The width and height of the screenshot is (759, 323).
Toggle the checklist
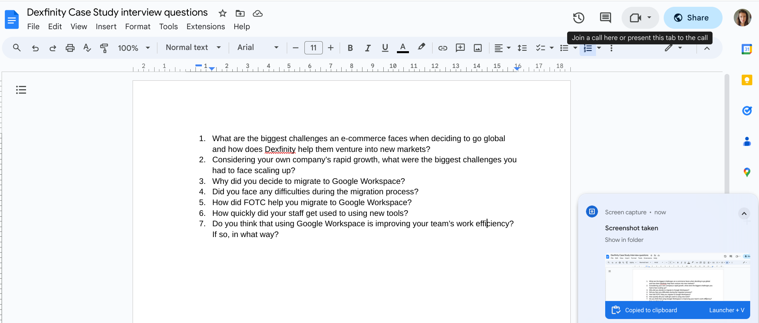click(x=541, y=48)
